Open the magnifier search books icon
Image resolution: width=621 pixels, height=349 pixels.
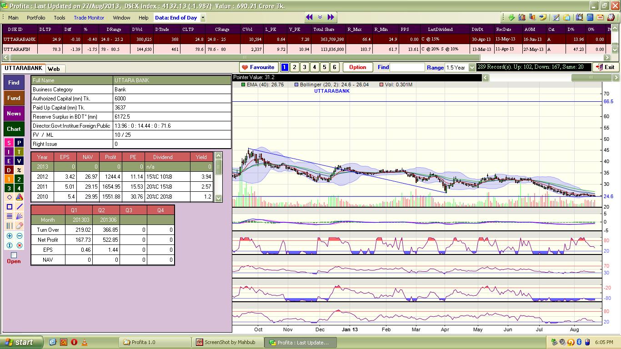click(580, 18)
